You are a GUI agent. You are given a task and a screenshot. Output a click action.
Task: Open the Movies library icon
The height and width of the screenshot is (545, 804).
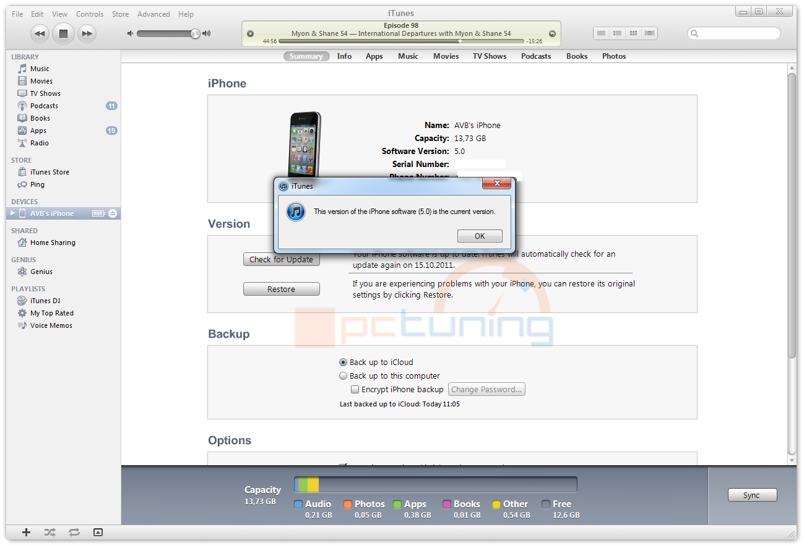(x=22, y=81)
